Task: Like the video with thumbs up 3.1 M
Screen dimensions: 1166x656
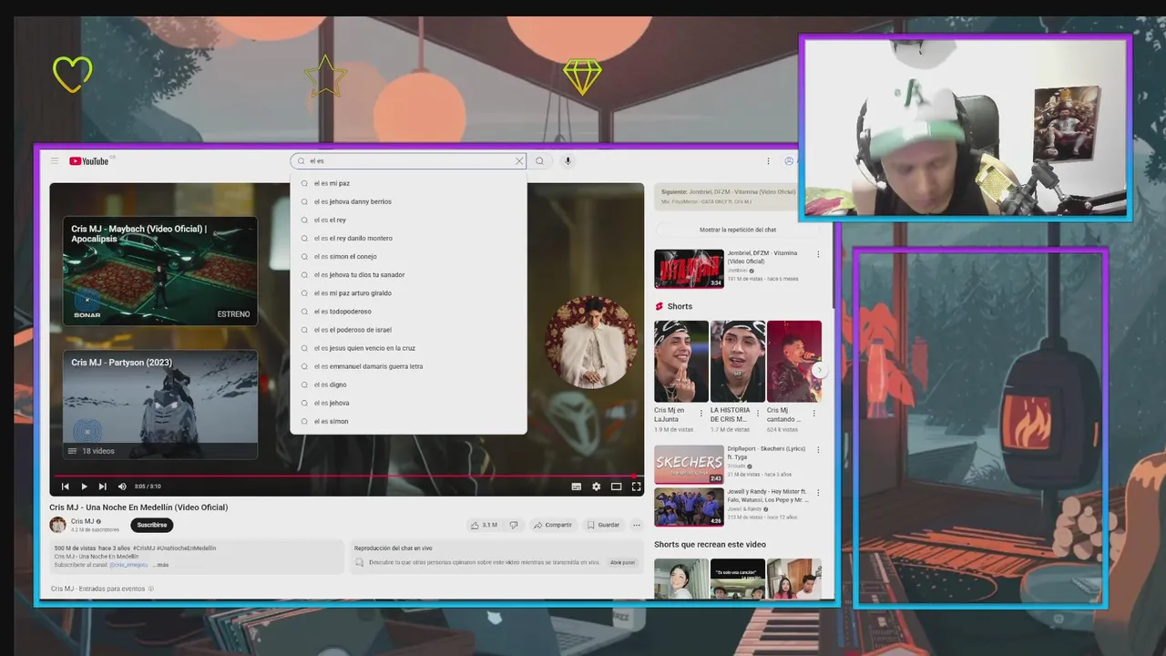Action: [x=484, y=525]
